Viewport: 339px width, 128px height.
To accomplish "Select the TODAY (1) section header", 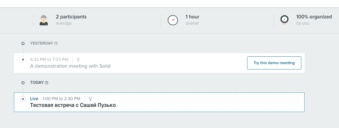I will click(39, 83).
